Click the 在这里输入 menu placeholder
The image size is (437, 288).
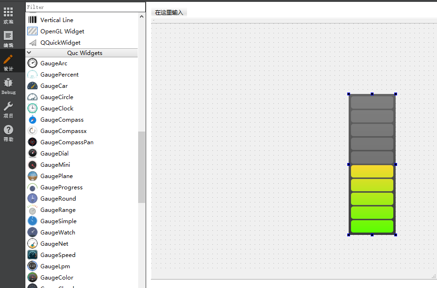169,13
